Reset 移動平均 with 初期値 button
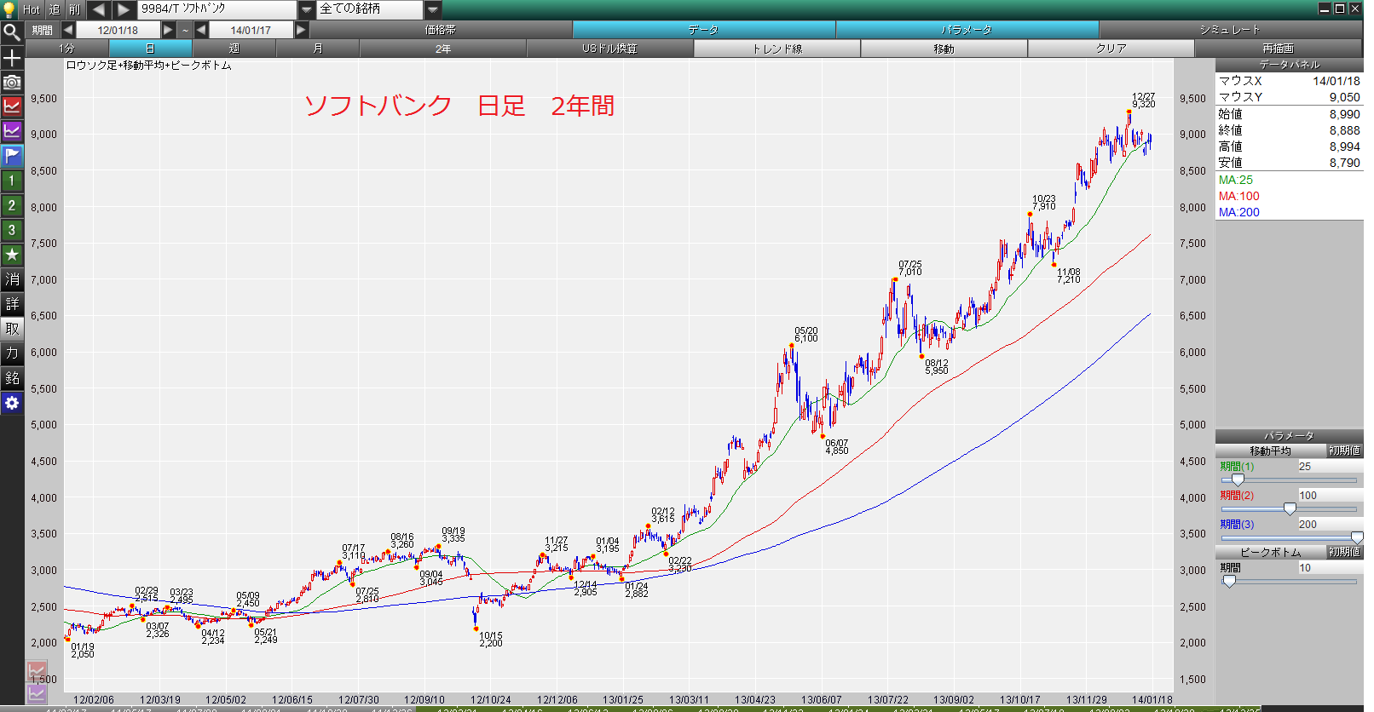The width and height of the screenshot is (1374, 712). [1344, 451]
